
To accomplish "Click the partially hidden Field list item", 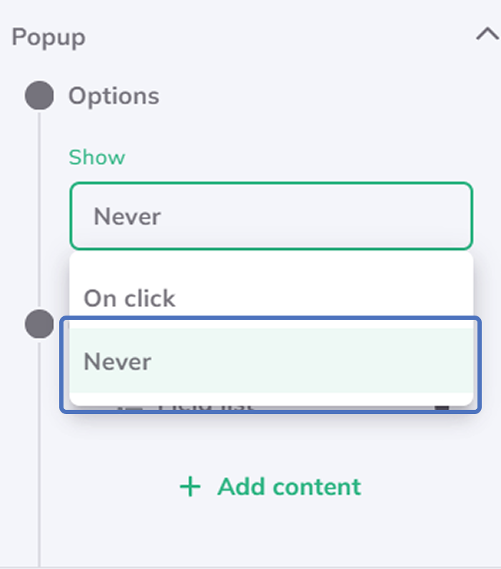I will pos(206,408).
